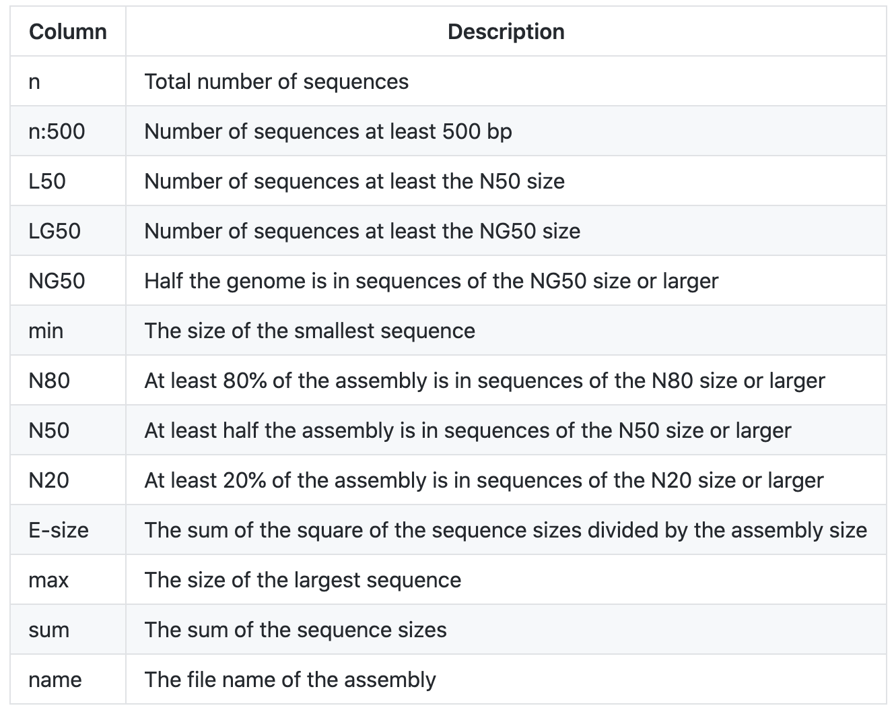Click 'Total number of sequences' description

(x=276, y=82)
